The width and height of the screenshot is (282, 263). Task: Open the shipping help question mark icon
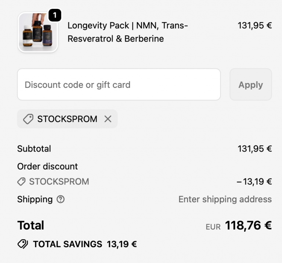pyautogui.click(x=61, y=199)
